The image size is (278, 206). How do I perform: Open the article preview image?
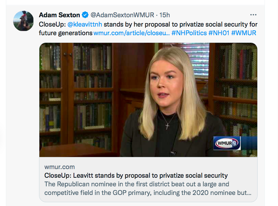tap(148, 100)
